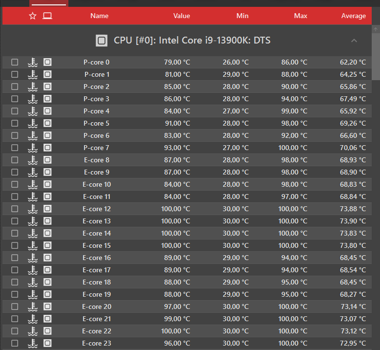The image size is (380, 350).
Task: Click the 26,00 °C minimum of P-core 0
Action: point(236,63)
